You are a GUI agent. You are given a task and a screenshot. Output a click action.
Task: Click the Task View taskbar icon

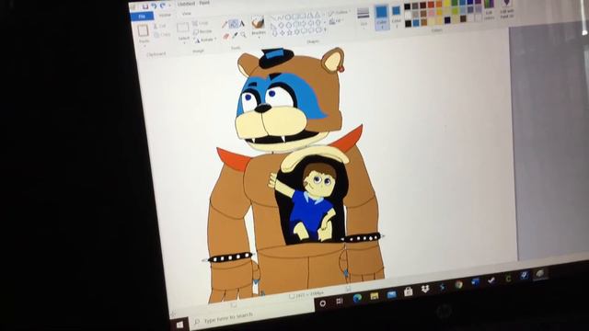coord(340,301)
